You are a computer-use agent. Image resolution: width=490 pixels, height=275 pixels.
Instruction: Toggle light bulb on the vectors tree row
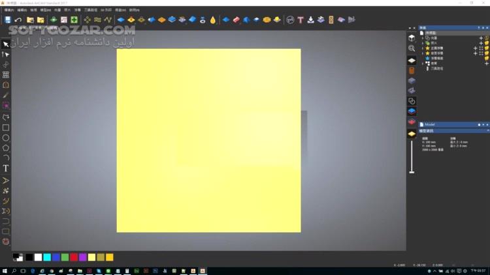(487, 38)
